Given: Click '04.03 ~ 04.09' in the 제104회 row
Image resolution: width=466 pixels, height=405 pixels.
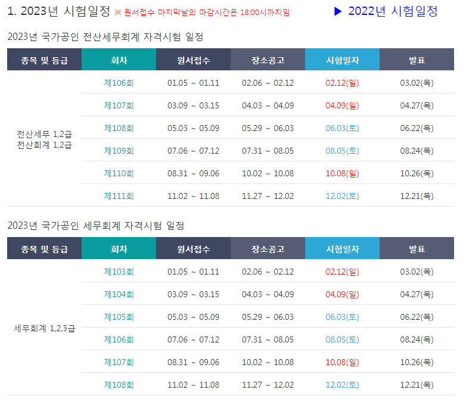Looking at the screenshot, I should coord(268,294).
